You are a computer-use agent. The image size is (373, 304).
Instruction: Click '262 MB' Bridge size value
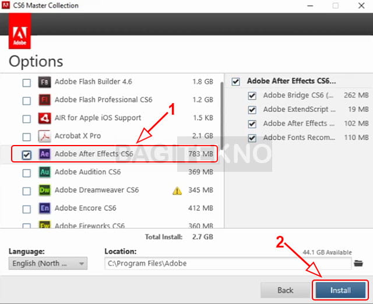point(356,96)
